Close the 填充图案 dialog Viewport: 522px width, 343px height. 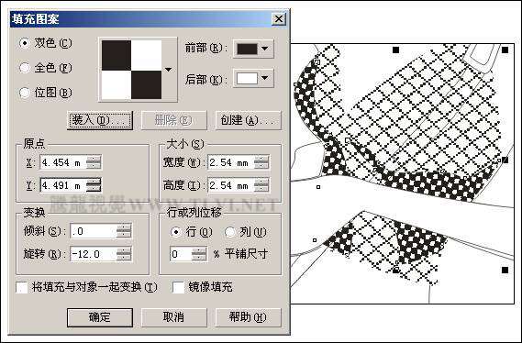click(279, 19)
